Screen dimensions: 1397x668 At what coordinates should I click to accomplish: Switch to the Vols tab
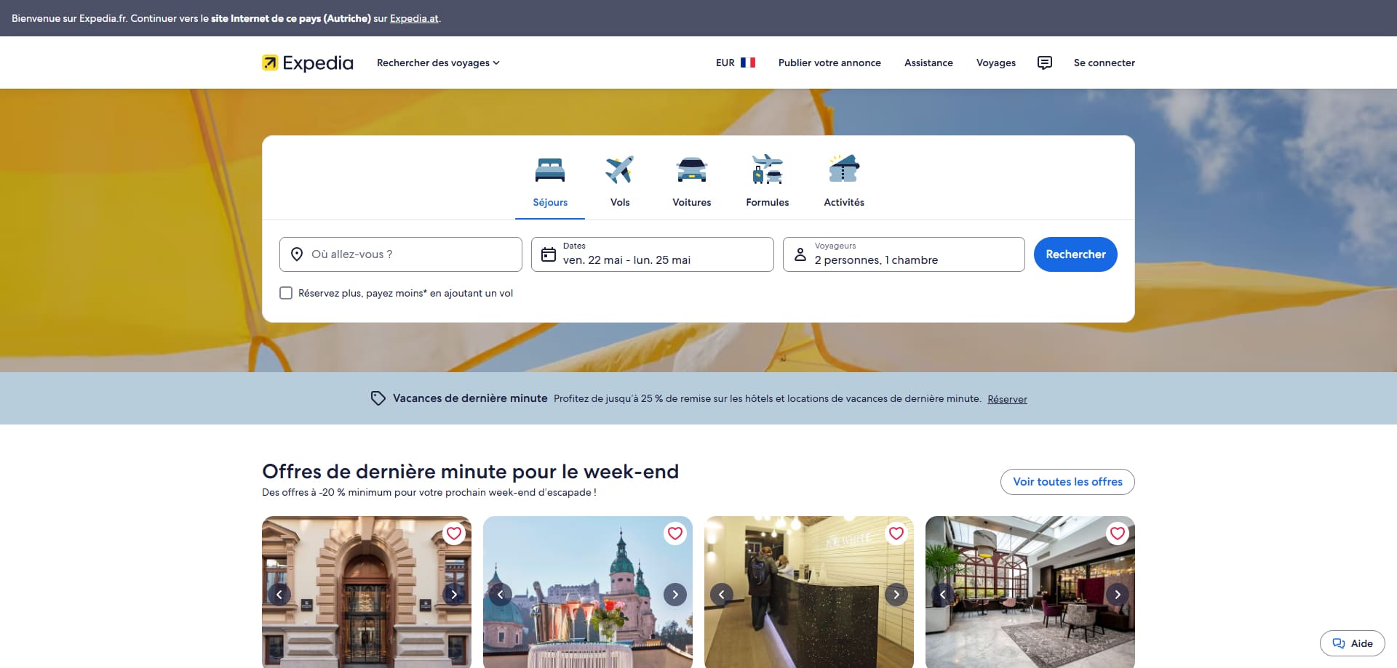[x=620, y=182]
